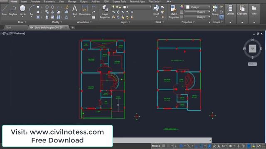This screenshot has height=149, width=266.
Task: Toggle the grid display in status bar
Action: point(163,146)
